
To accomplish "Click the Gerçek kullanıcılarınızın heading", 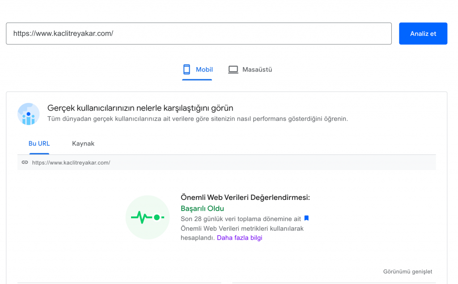I will click(140, 108).
